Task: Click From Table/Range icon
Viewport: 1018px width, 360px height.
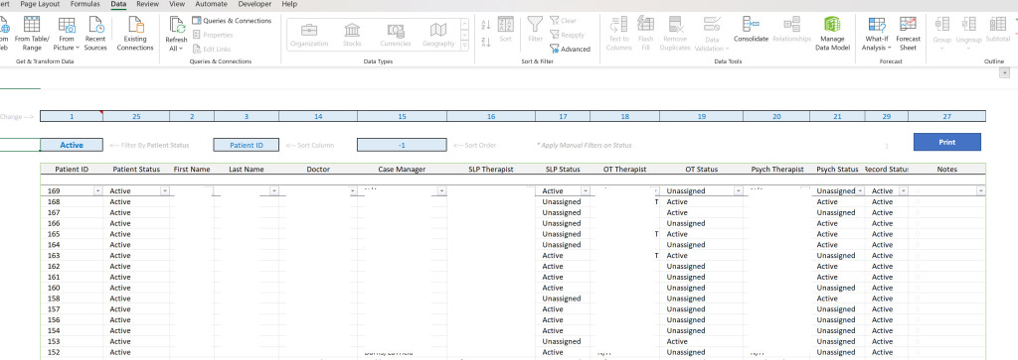Action: point(32,25)
